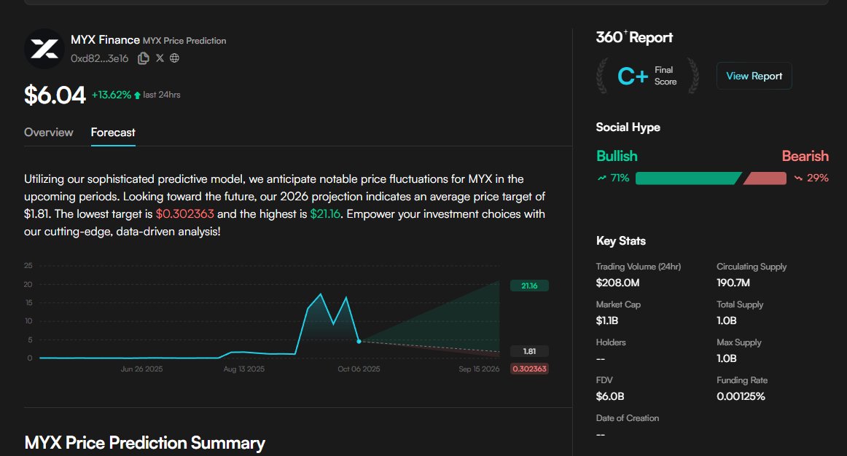Click the $6.04 current price

pos(55,95)
